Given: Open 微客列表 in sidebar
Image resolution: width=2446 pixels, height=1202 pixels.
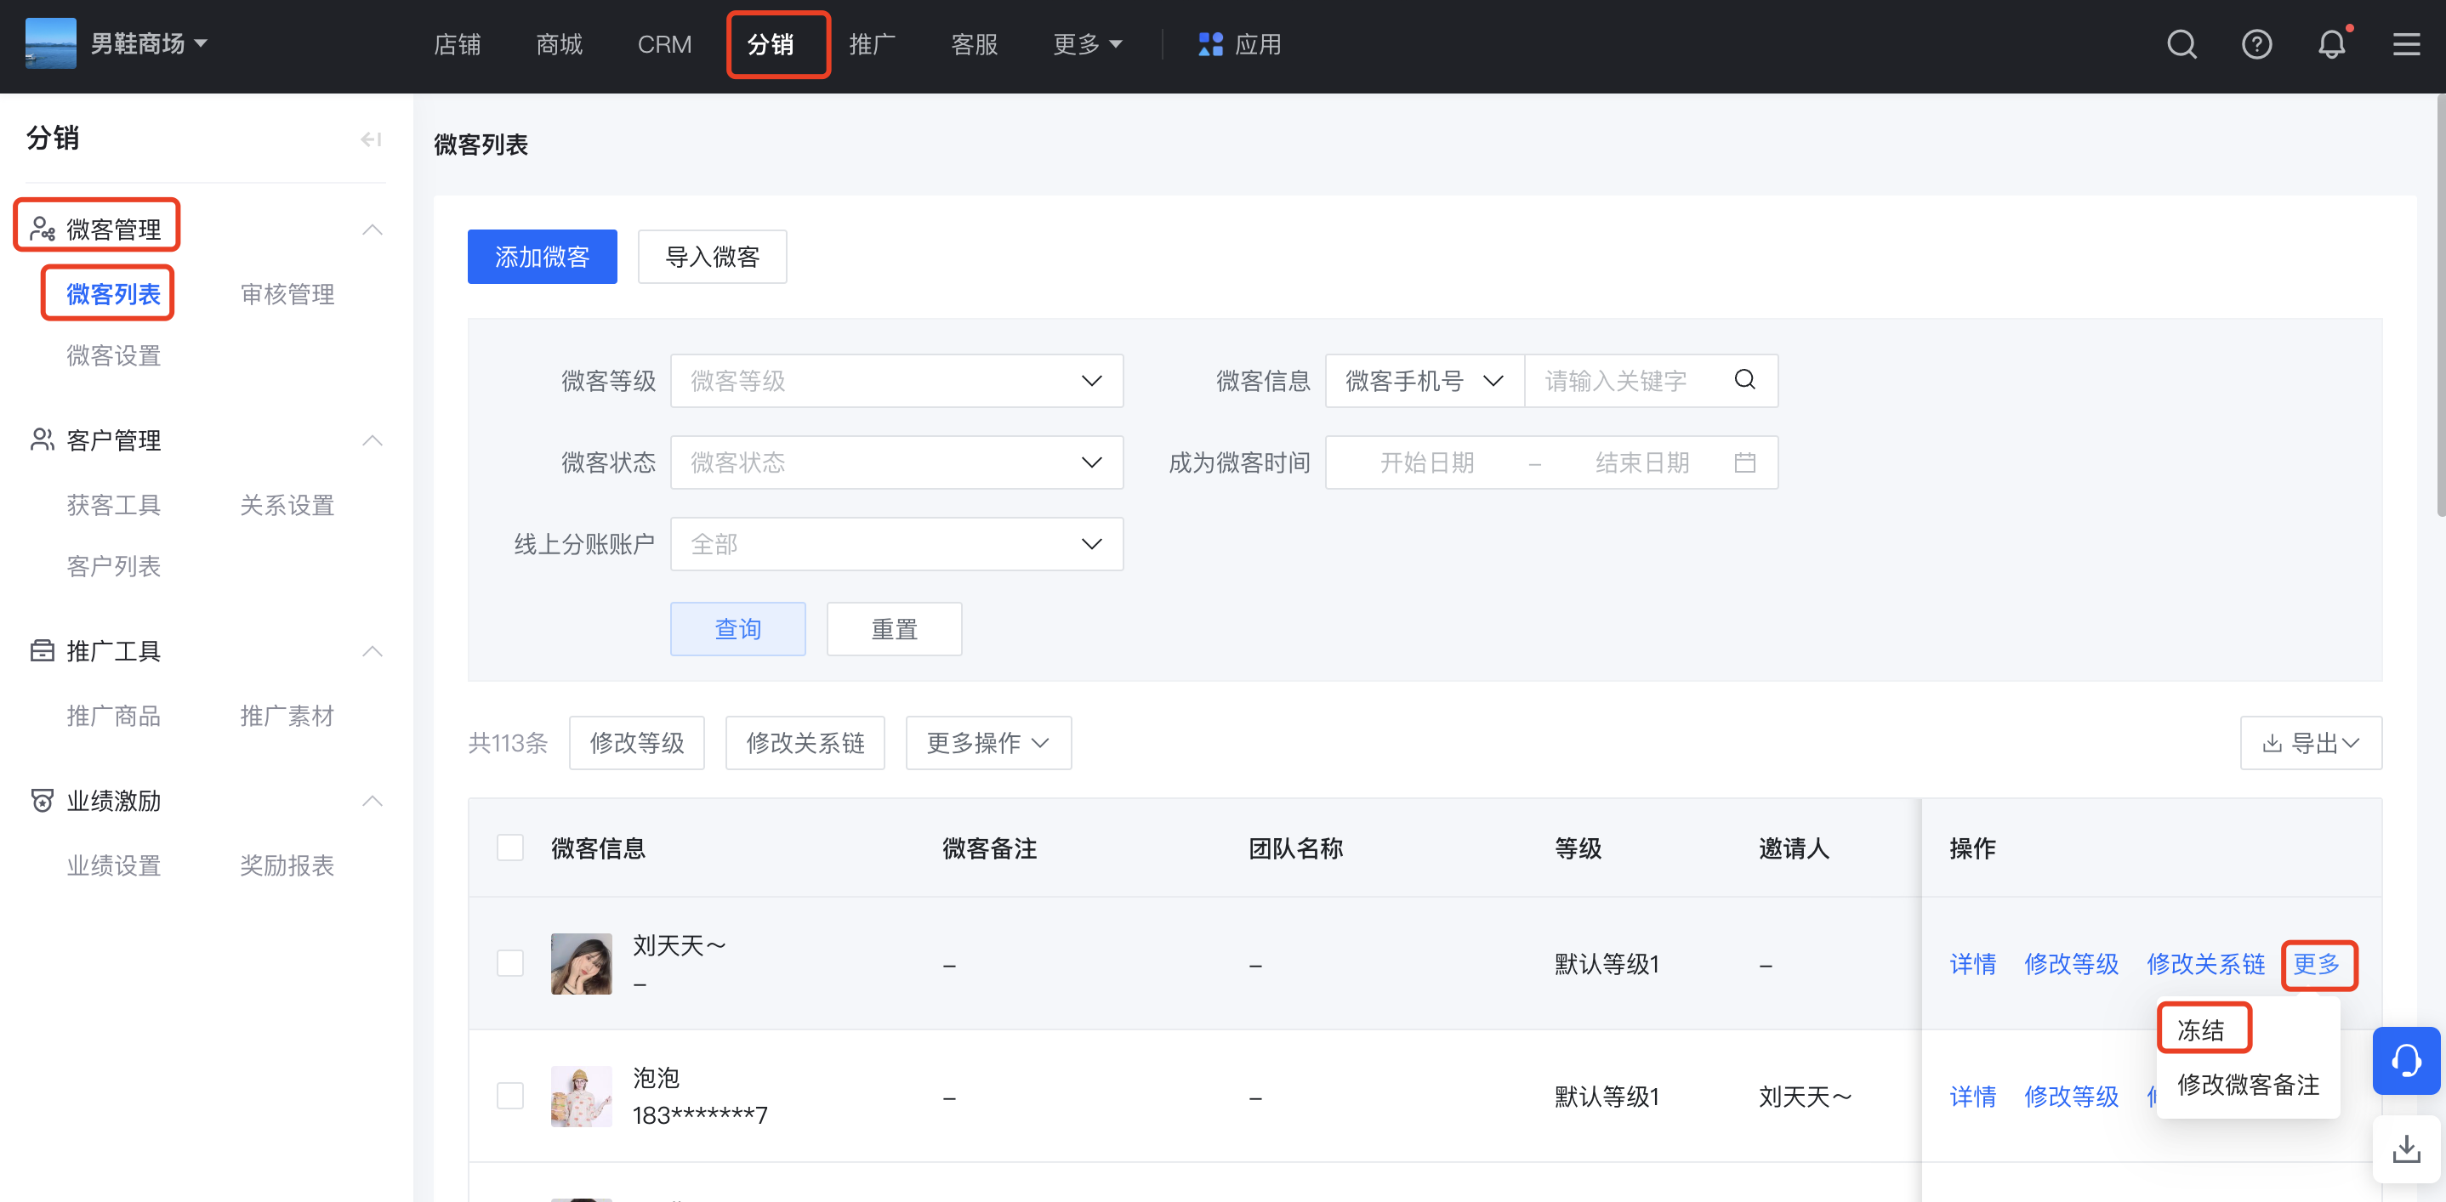Looking at the screenshot, I should (x=113, y=294).
